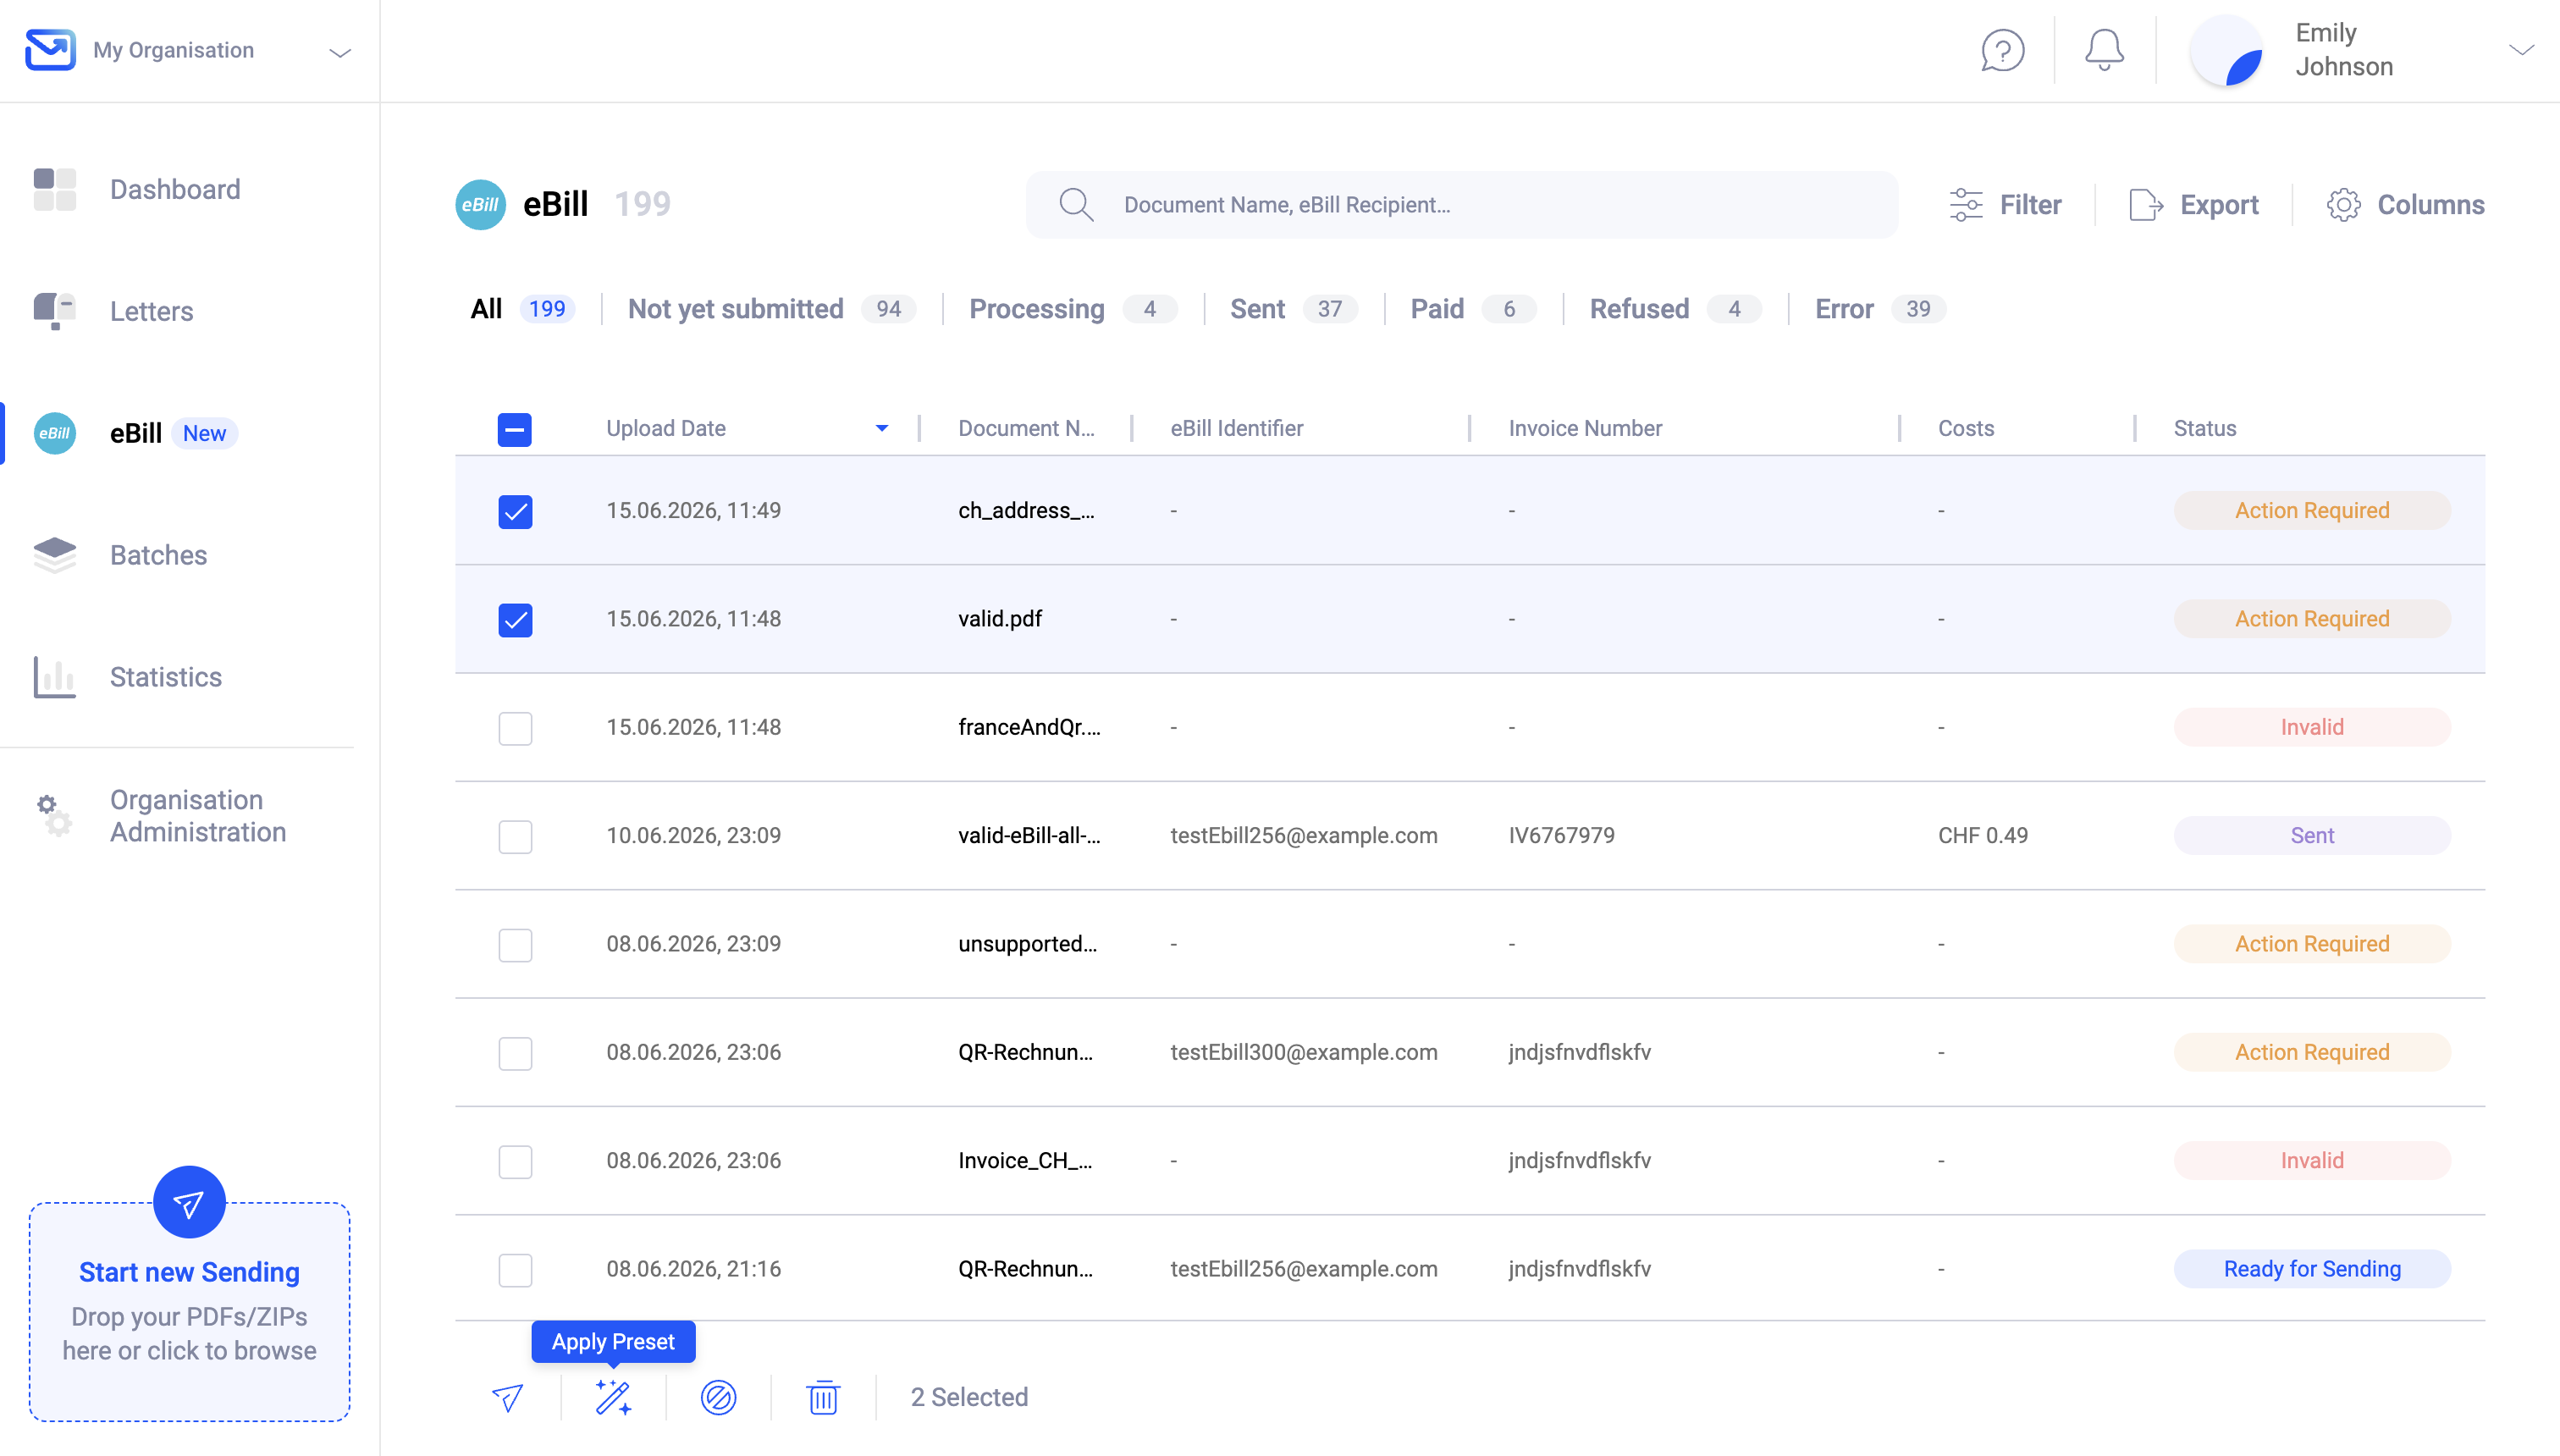
Task: Uncheck the ch_address row checkbox
Action: point(515,511)
